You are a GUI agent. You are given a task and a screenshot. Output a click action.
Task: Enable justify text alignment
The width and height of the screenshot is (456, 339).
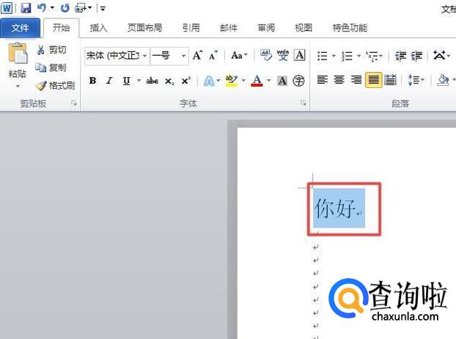pyautogui.click(x=374, y=81)
